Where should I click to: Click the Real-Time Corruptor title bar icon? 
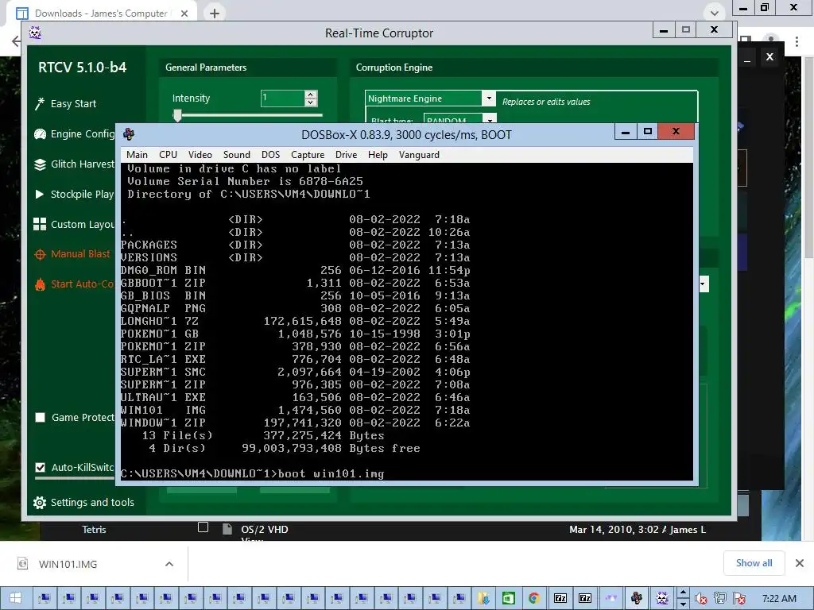(35, 33)
